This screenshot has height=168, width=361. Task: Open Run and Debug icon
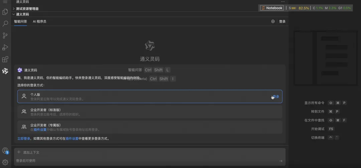pos(5,47)
